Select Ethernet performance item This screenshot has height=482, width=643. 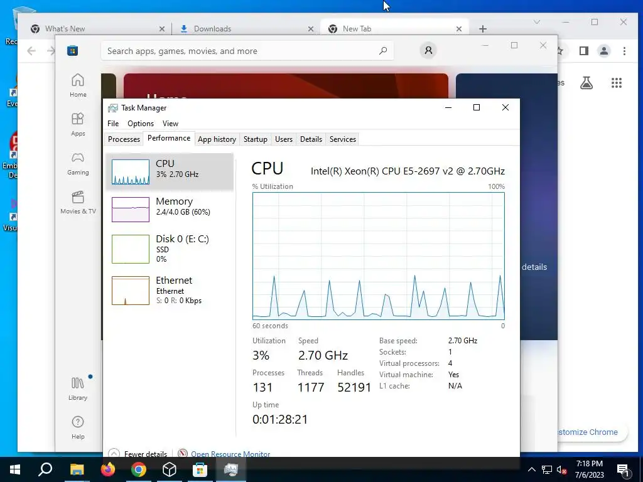(170, 291)
